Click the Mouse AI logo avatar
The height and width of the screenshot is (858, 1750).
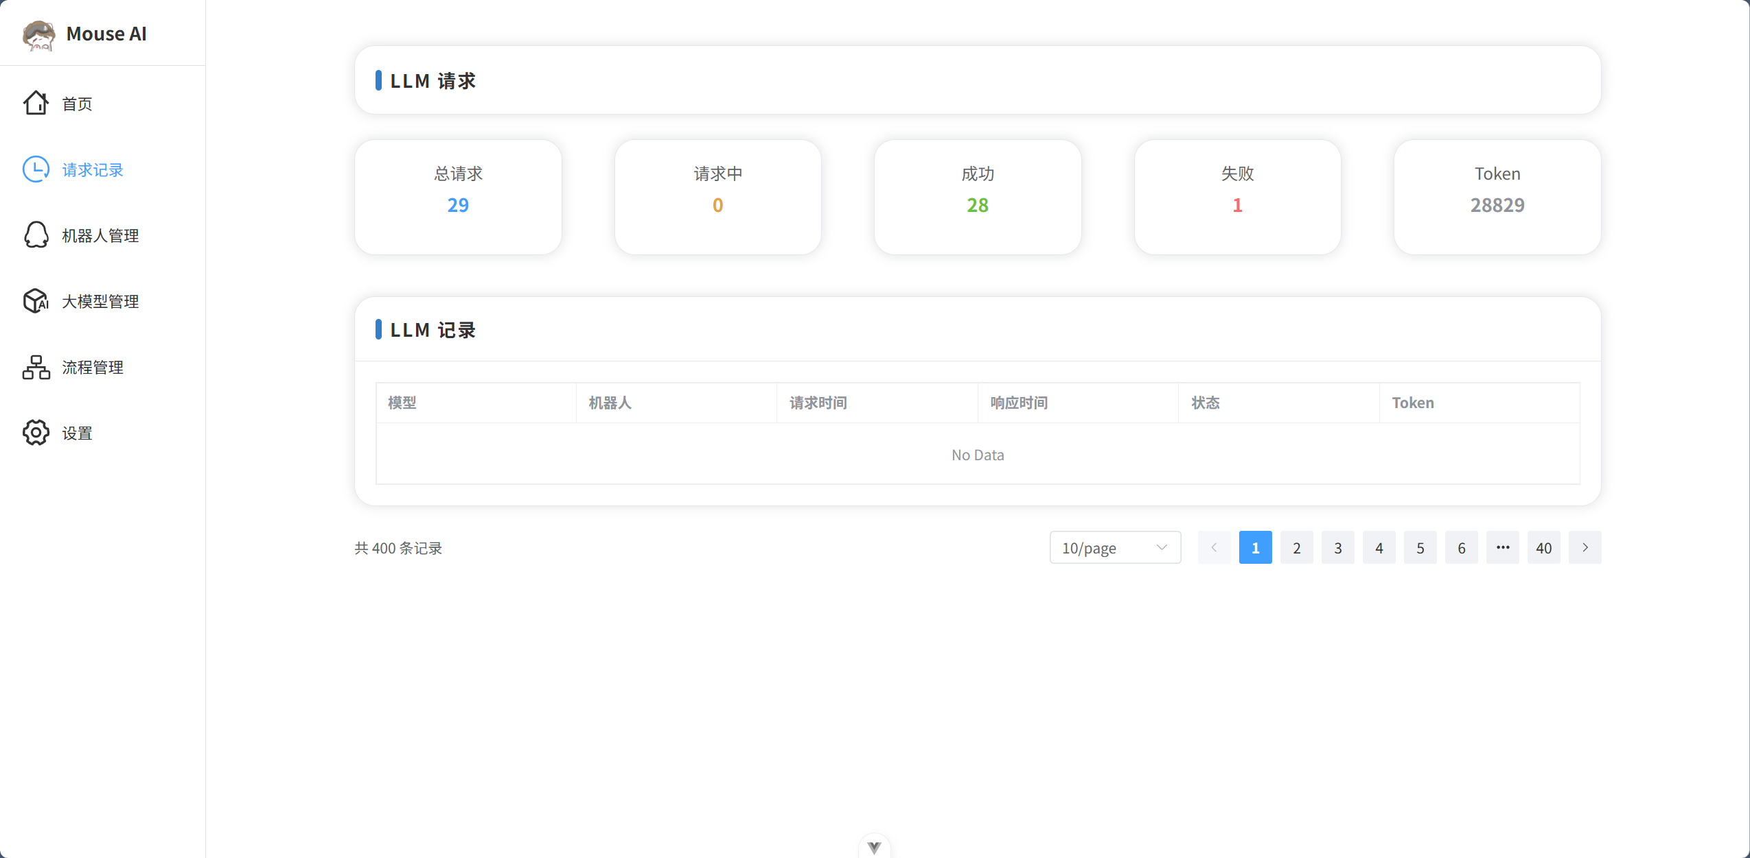pos(38,34)
